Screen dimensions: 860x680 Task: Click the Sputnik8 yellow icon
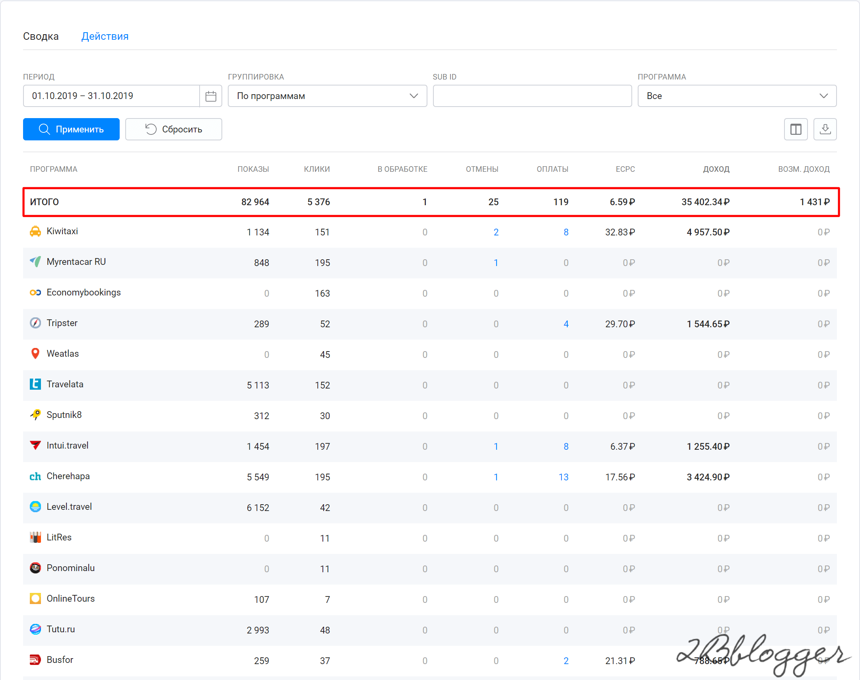pos(35,415)
